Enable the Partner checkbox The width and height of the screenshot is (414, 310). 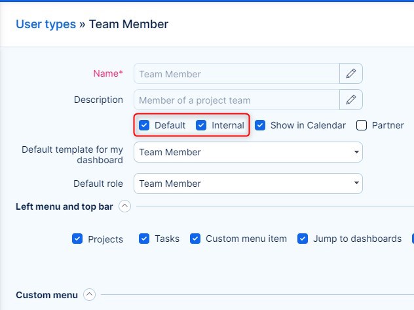pyautogui.click(x=362, y=125)
